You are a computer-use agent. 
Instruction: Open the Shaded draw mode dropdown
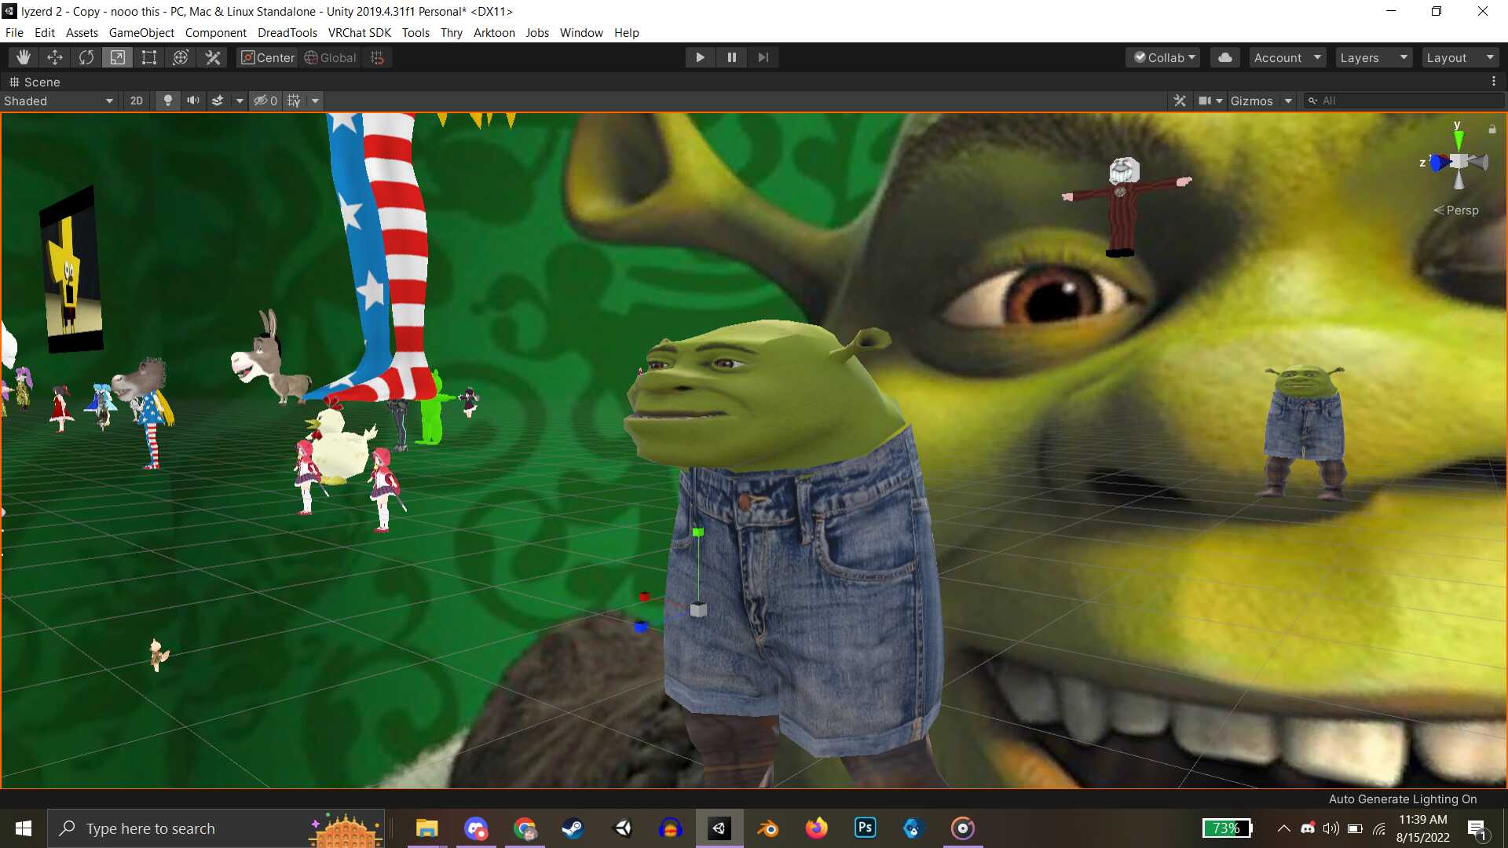[x=59, y=101]
